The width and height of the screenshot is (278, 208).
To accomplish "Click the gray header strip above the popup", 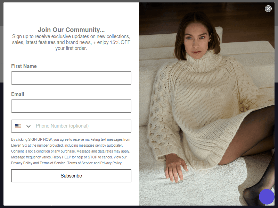I will pyautogui.click(x=139, y=1).
